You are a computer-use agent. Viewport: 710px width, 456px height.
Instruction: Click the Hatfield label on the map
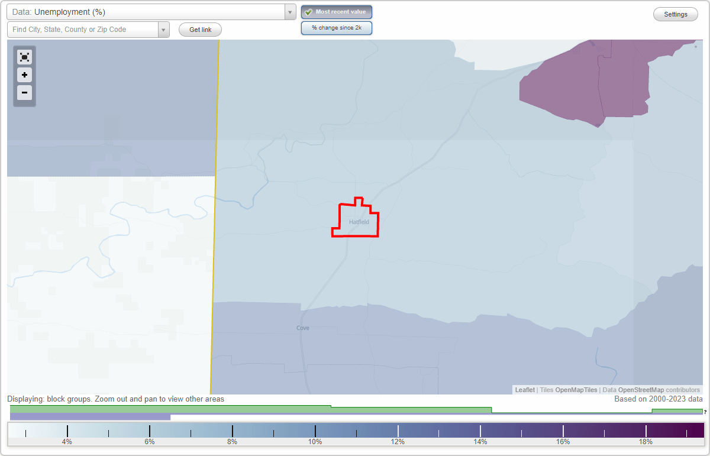359,222
